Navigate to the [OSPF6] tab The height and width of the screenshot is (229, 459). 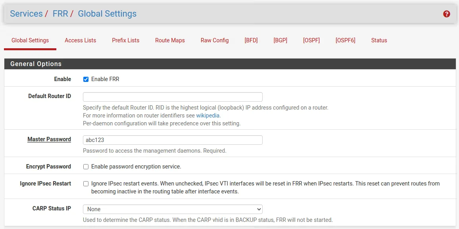point(345,40)
